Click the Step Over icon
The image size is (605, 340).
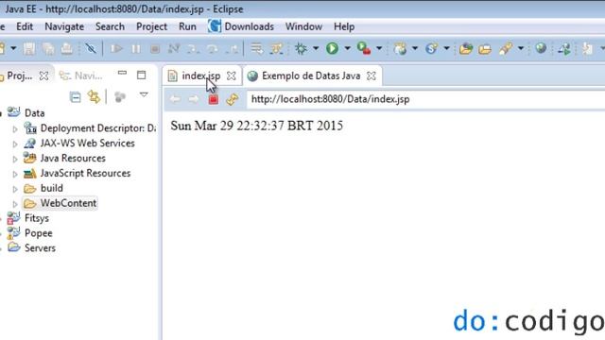click(x=213, y=48)
